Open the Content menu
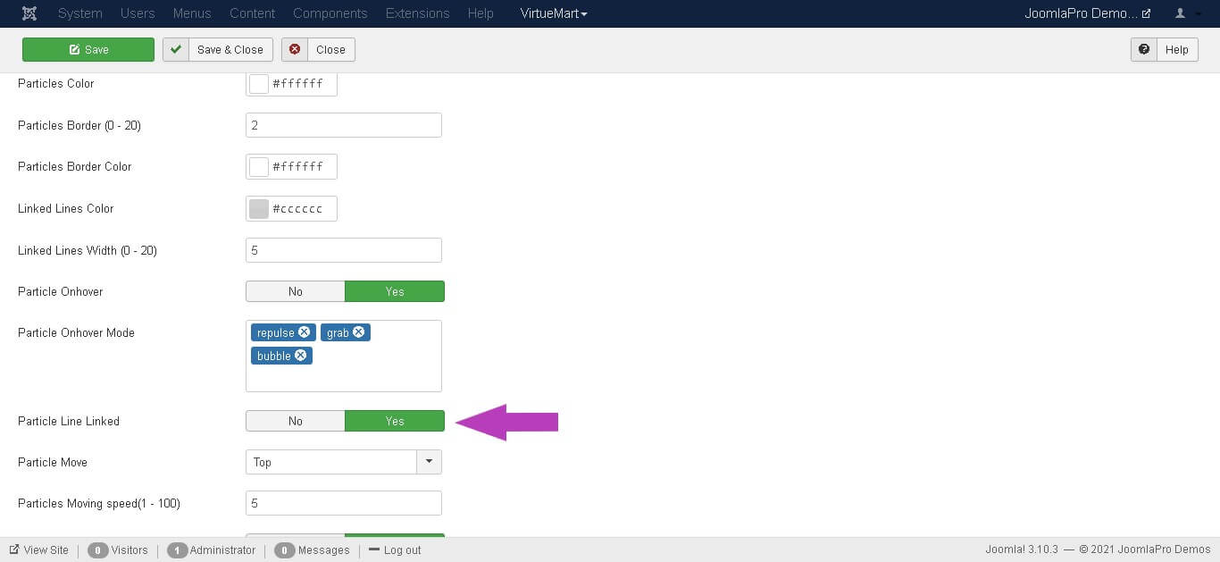 (x=252, y=13)
